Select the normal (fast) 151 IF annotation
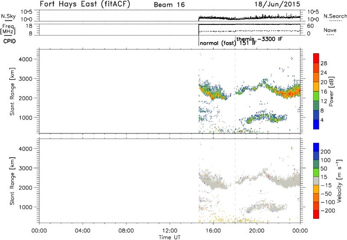This screenshot has height=240, width=347. click(x=228, y=43)
